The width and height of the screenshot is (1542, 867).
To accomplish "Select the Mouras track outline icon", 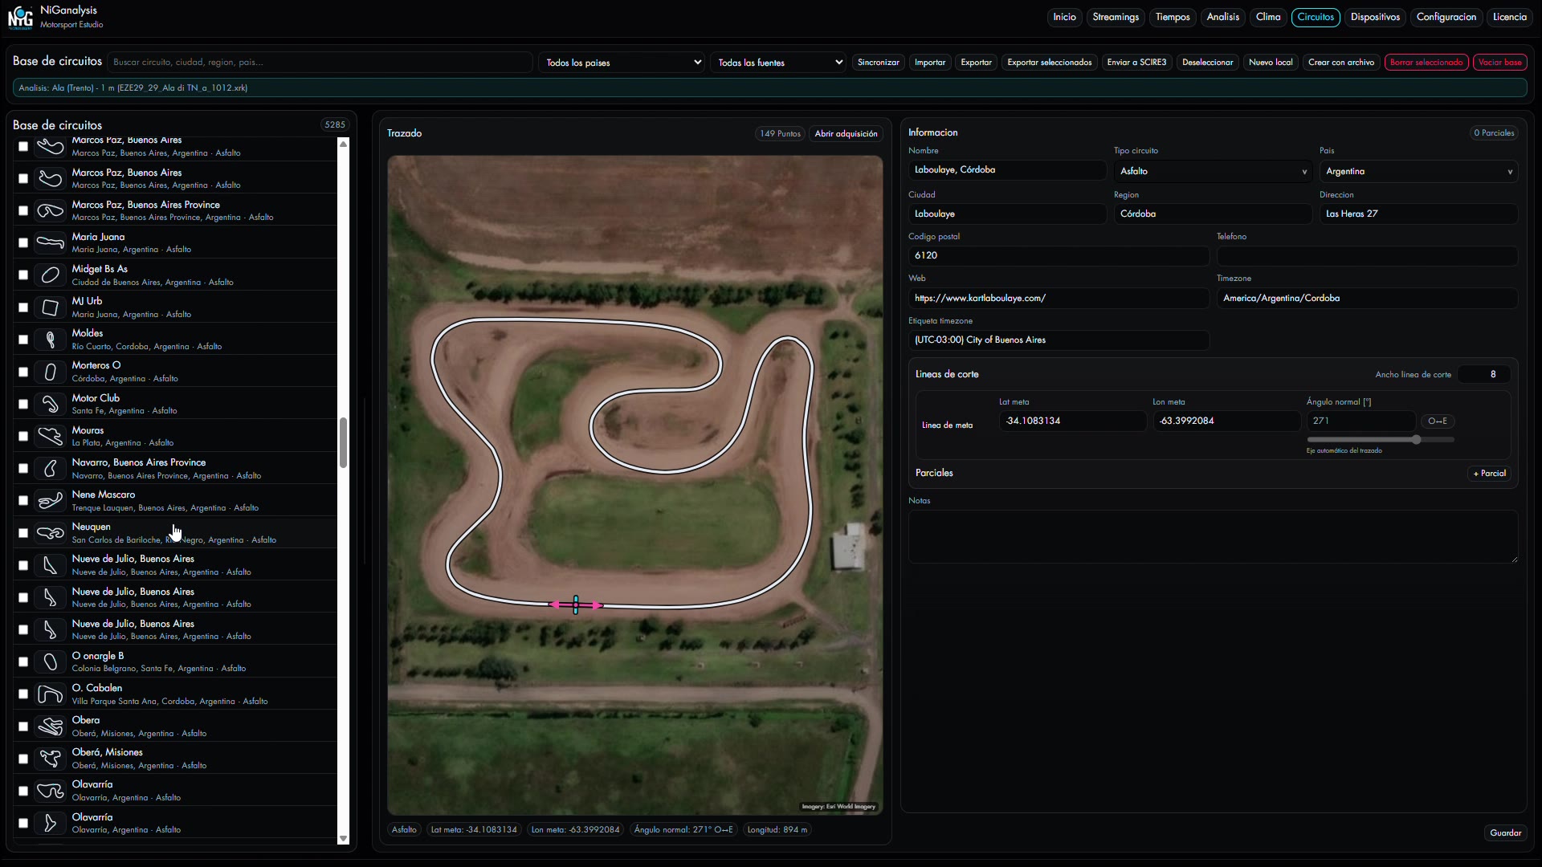I will 50,436.
